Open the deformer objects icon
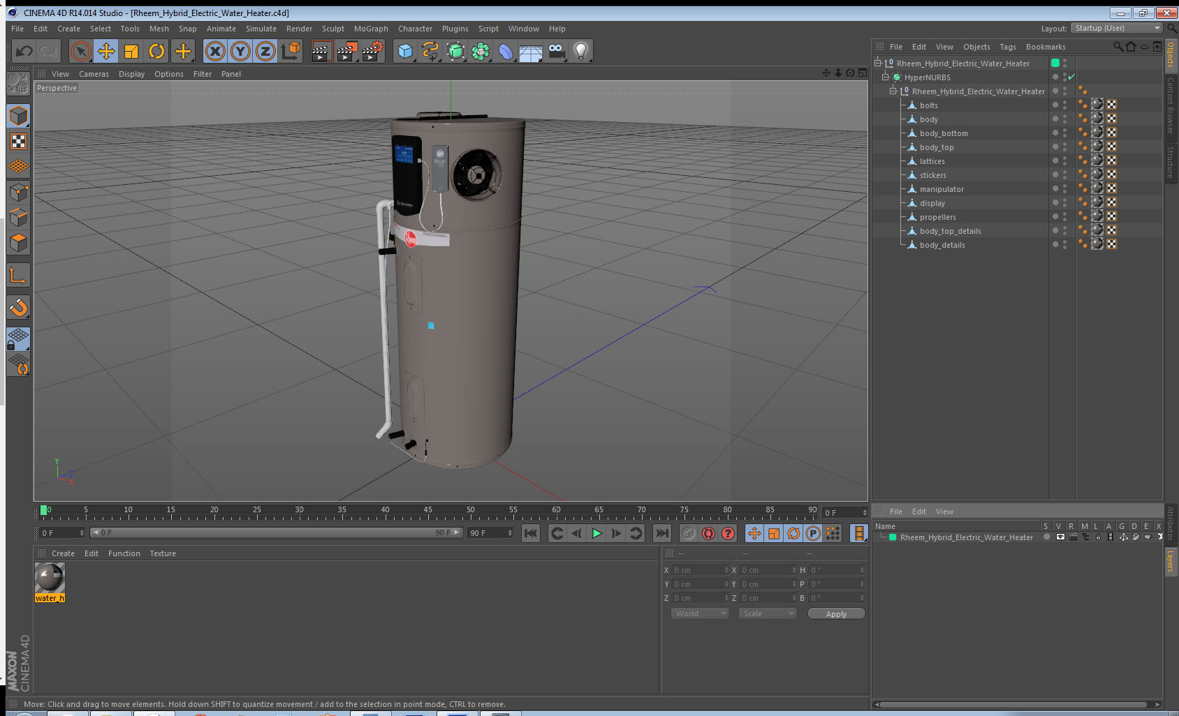This screenshot has height=716, width=1179. pyautogui.click(x=506, y=51)
